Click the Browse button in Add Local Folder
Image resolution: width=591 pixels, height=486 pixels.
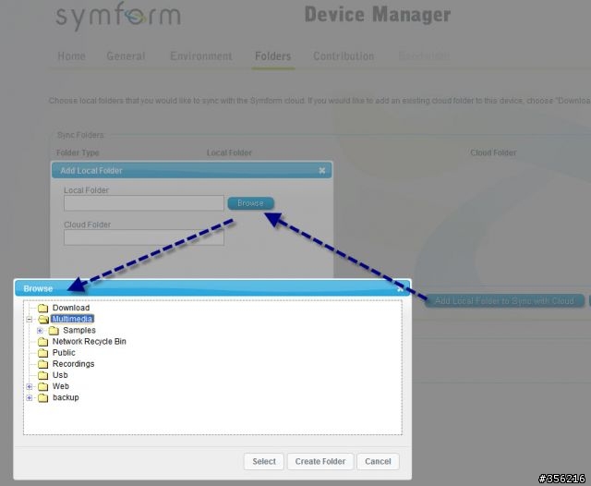[x=250, y=203]
